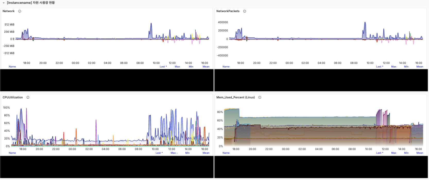The height and width of the screenshot is (180, 429).
Task: Open the NetworkPackets panel title menu
Action: (228, 11)
